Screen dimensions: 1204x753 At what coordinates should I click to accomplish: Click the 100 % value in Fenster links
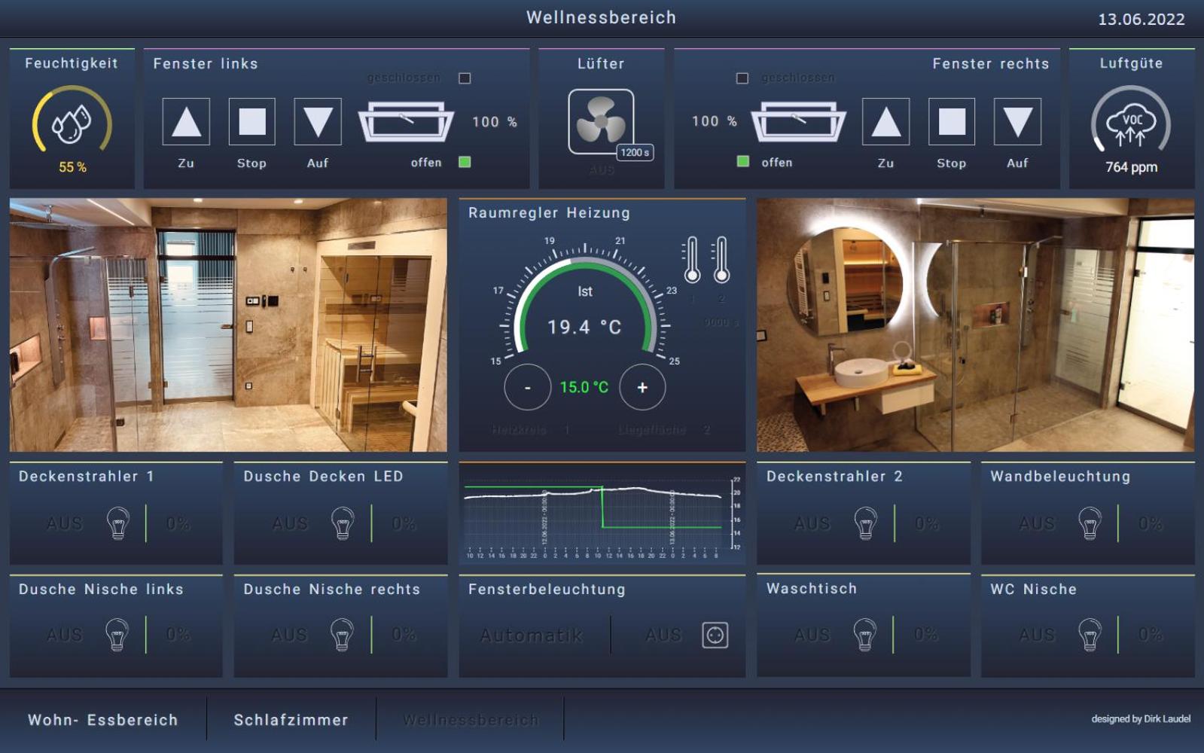495,121
